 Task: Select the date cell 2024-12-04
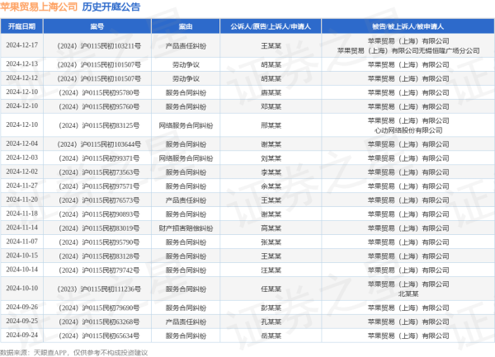point(21,143)
